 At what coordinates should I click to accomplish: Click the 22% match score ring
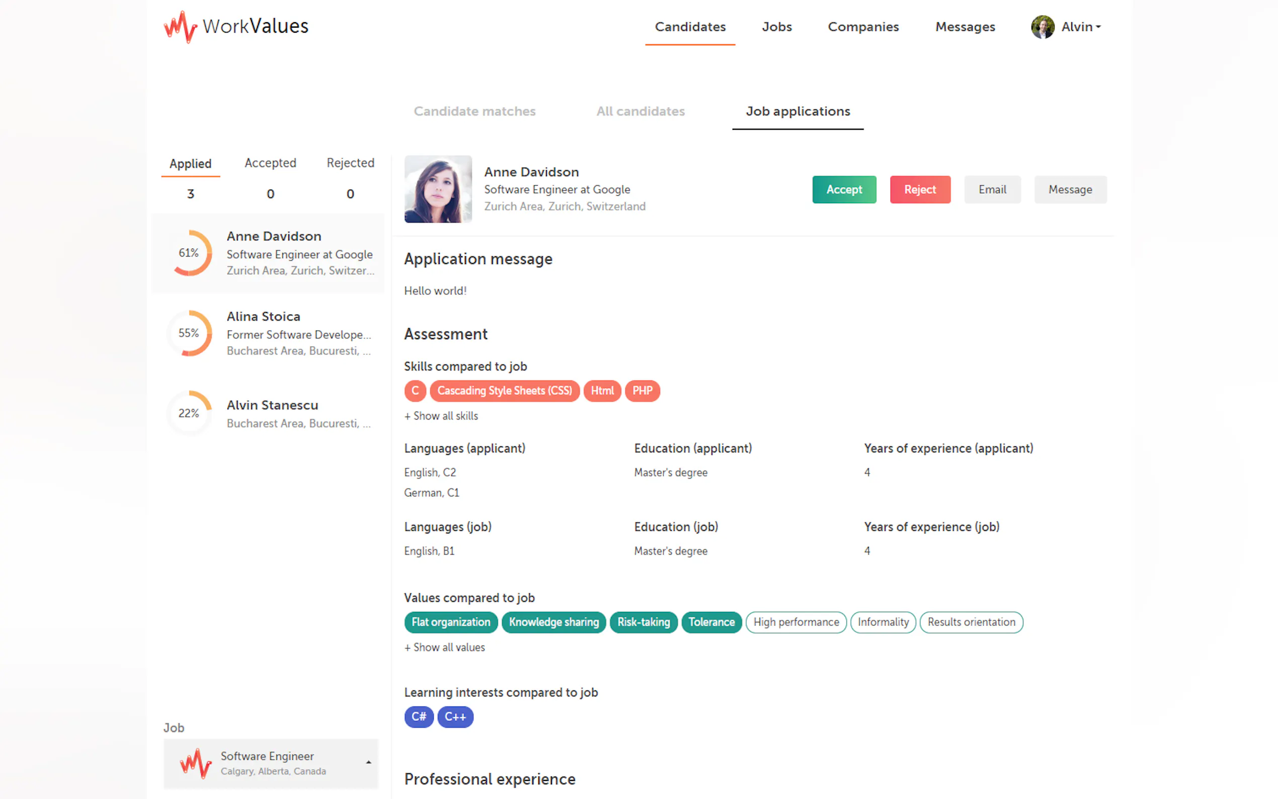[x=189, y=413]
